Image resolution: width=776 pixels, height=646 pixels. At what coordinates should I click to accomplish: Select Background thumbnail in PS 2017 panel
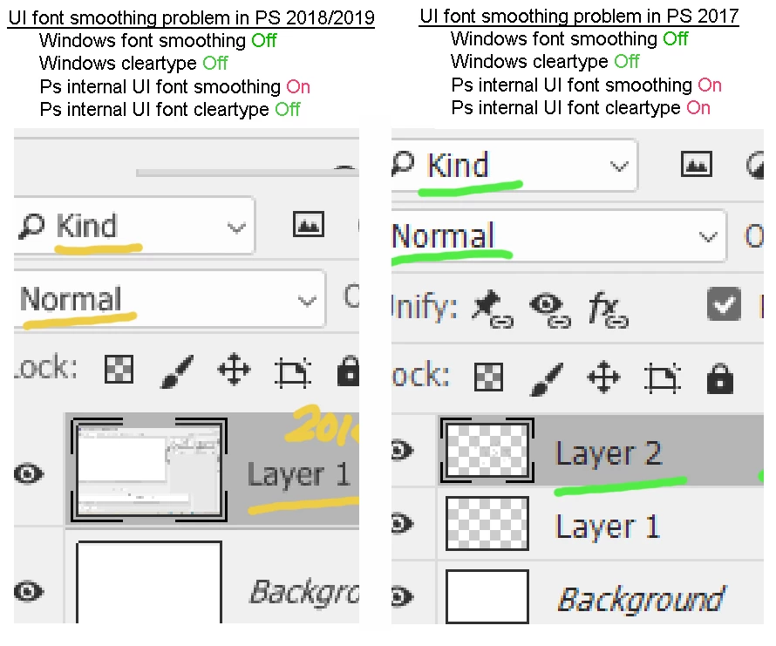point(487,596)
